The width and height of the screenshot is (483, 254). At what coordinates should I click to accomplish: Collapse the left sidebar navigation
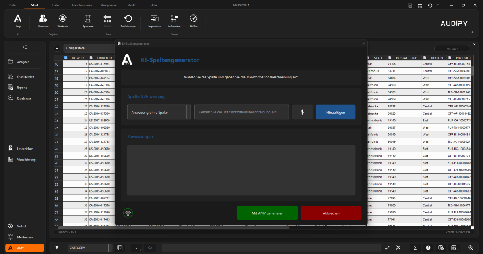click(25, 47)
